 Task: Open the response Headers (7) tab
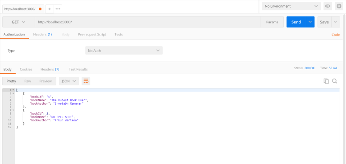point(50,69)
